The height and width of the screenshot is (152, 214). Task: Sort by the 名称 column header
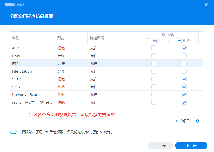(x=16, y=38)
